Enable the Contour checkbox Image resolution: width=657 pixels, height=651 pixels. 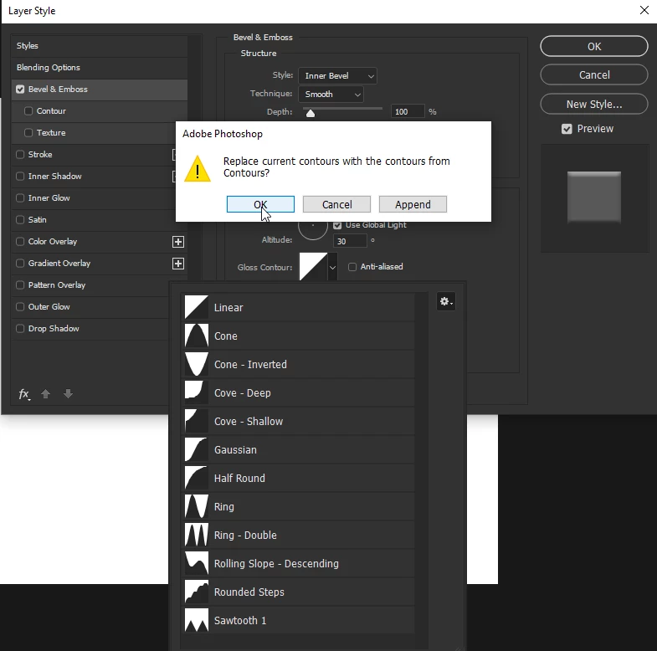tap(28, 111)
